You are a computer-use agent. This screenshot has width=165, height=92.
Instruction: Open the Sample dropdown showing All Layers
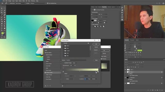pyautogui.click(x=38, y=3)
